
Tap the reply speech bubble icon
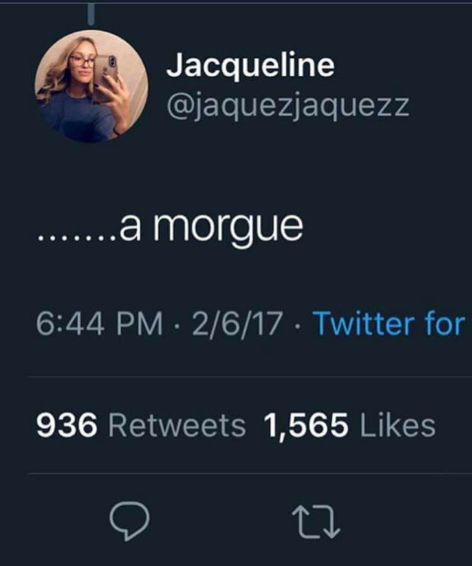(130, 520)
